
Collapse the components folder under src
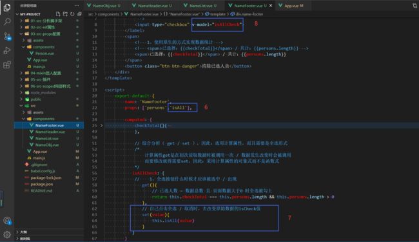pos(50,119)
